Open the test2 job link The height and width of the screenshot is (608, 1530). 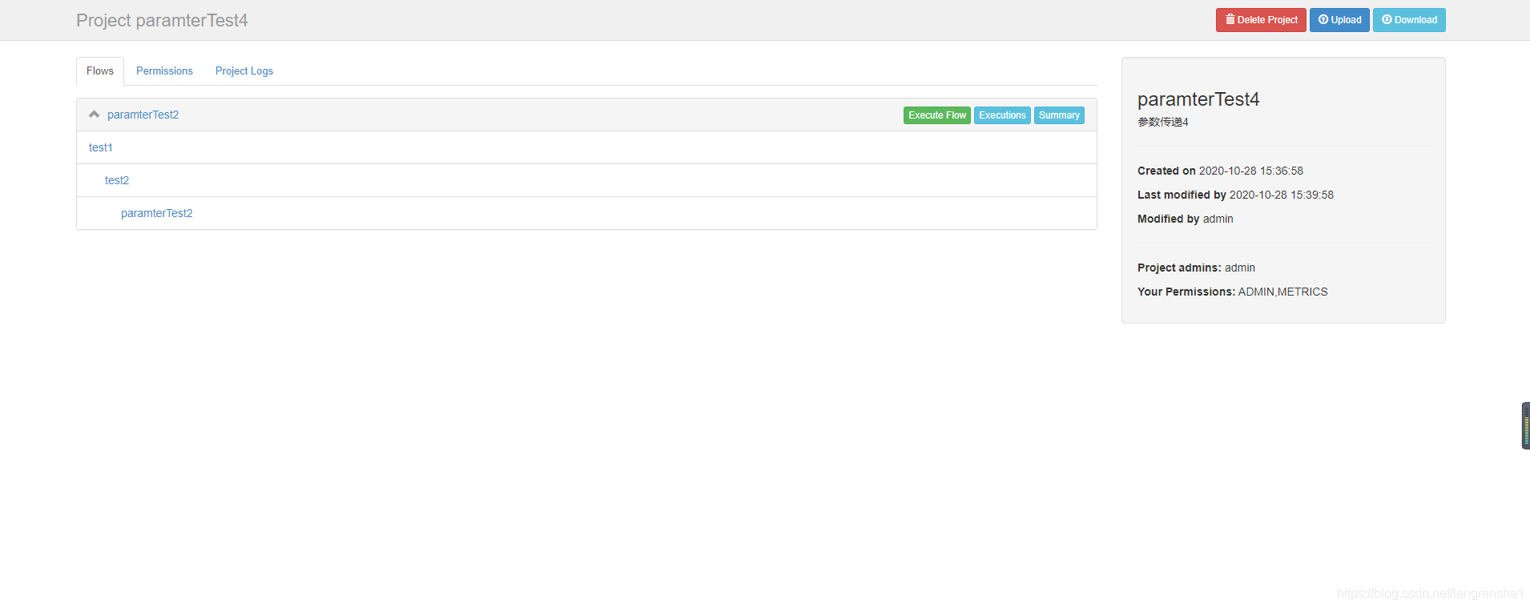pyautogui.click(x=117, y=180)
